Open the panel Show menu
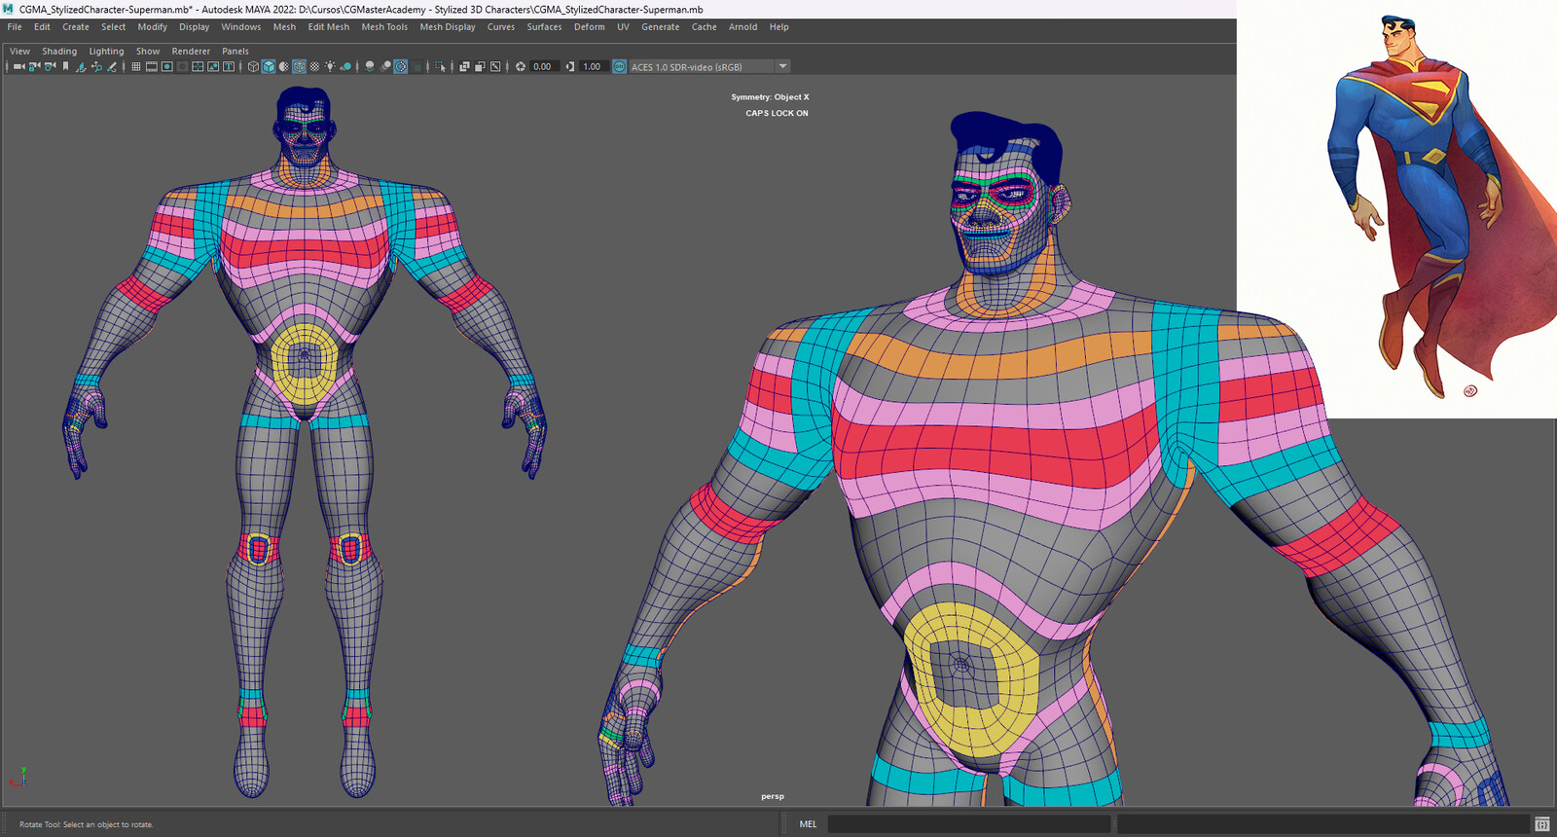 pyautogui.click(x=148, y=52)
